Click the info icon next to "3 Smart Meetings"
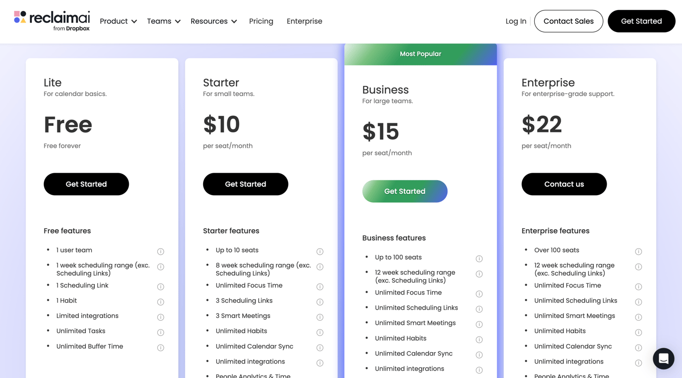This screenshot has height=378, width=682. tap(320, 317)
